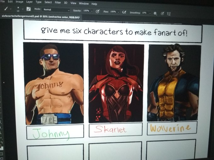
Task: Click the Skarlet fanart panel
Action: (116, 83)
